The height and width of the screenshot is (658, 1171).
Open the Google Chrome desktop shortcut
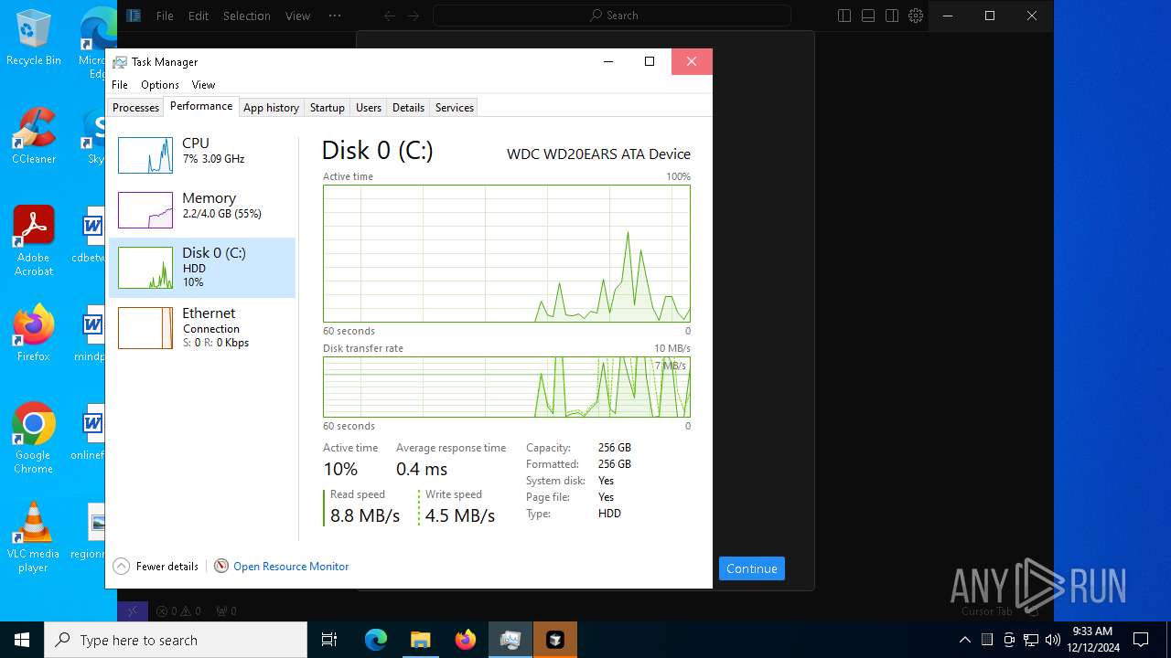click(34, 438)
